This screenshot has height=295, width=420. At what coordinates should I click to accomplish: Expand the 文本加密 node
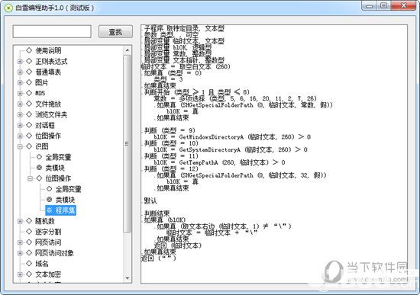pos(20,274)
